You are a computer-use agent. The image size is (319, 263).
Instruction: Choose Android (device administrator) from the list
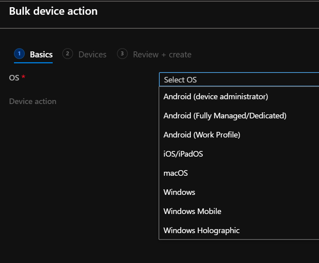(x=216, y=96)
